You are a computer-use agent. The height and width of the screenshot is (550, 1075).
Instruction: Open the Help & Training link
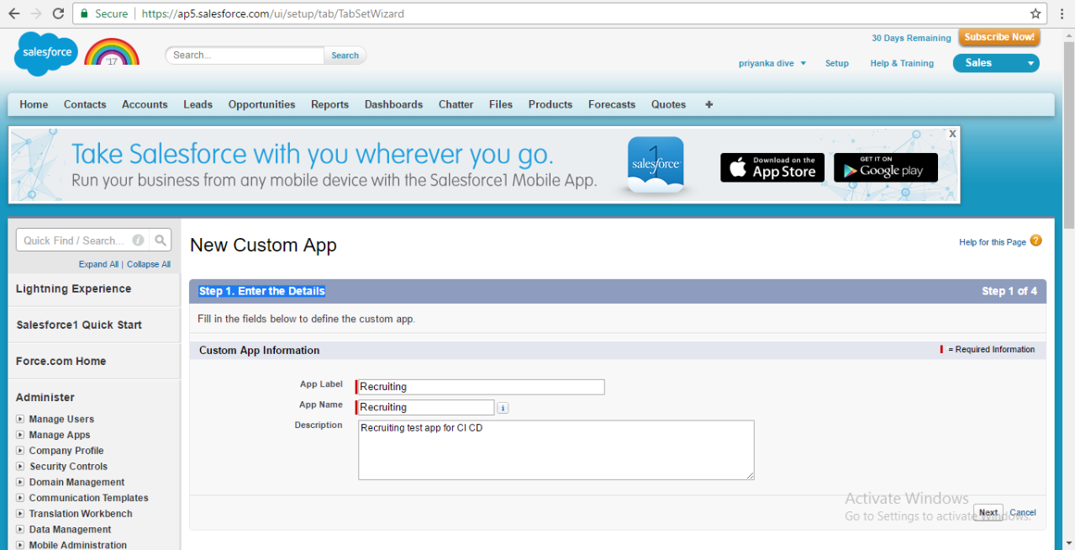tap(902, 63)
